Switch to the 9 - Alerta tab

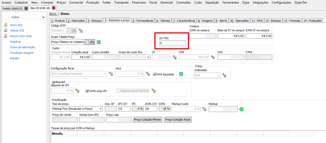click(221, 21)
